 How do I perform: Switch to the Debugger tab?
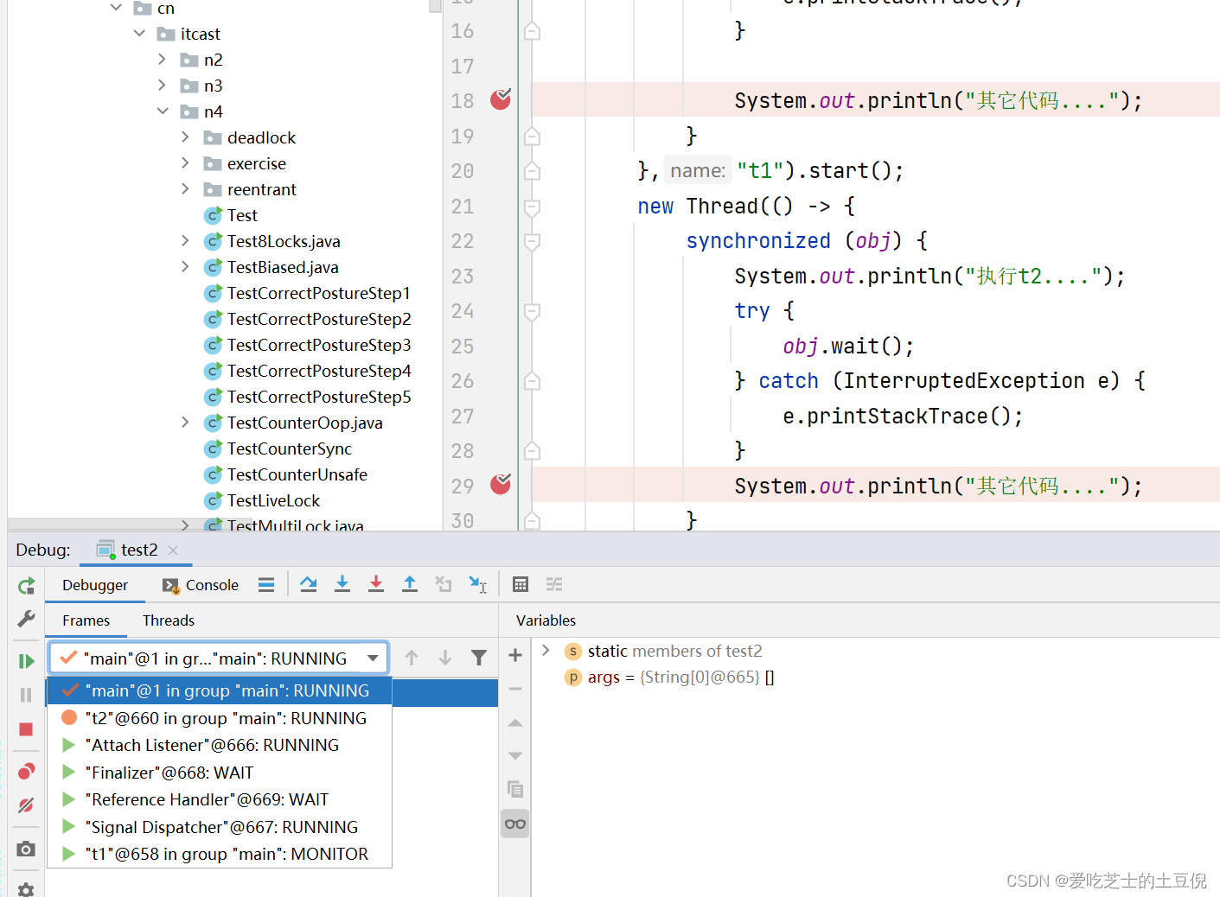tap(95, 585)
